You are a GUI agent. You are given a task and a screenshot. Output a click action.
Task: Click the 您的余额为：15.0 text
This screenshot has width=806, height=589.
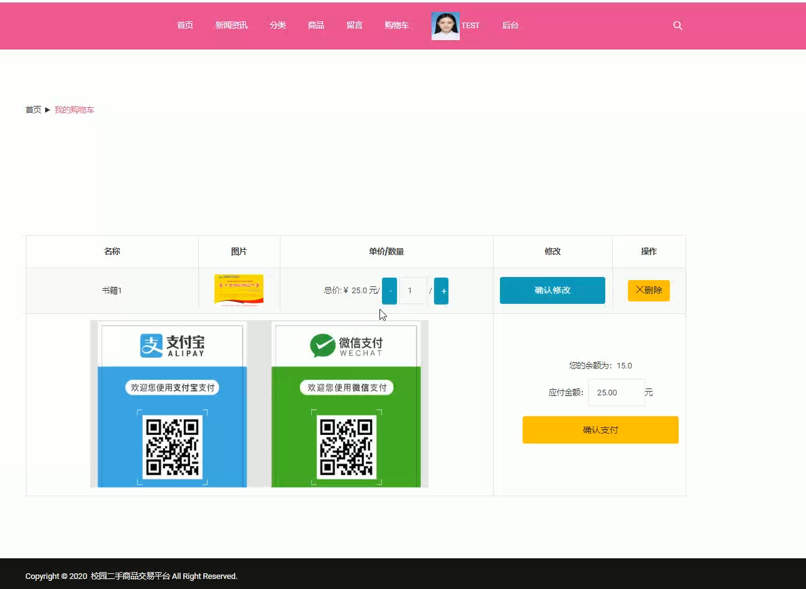pos(600,366)
